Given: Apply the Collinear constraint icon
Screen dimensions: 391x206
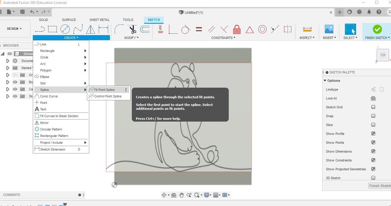Looking at the screenshot, I should coord(275,29).
